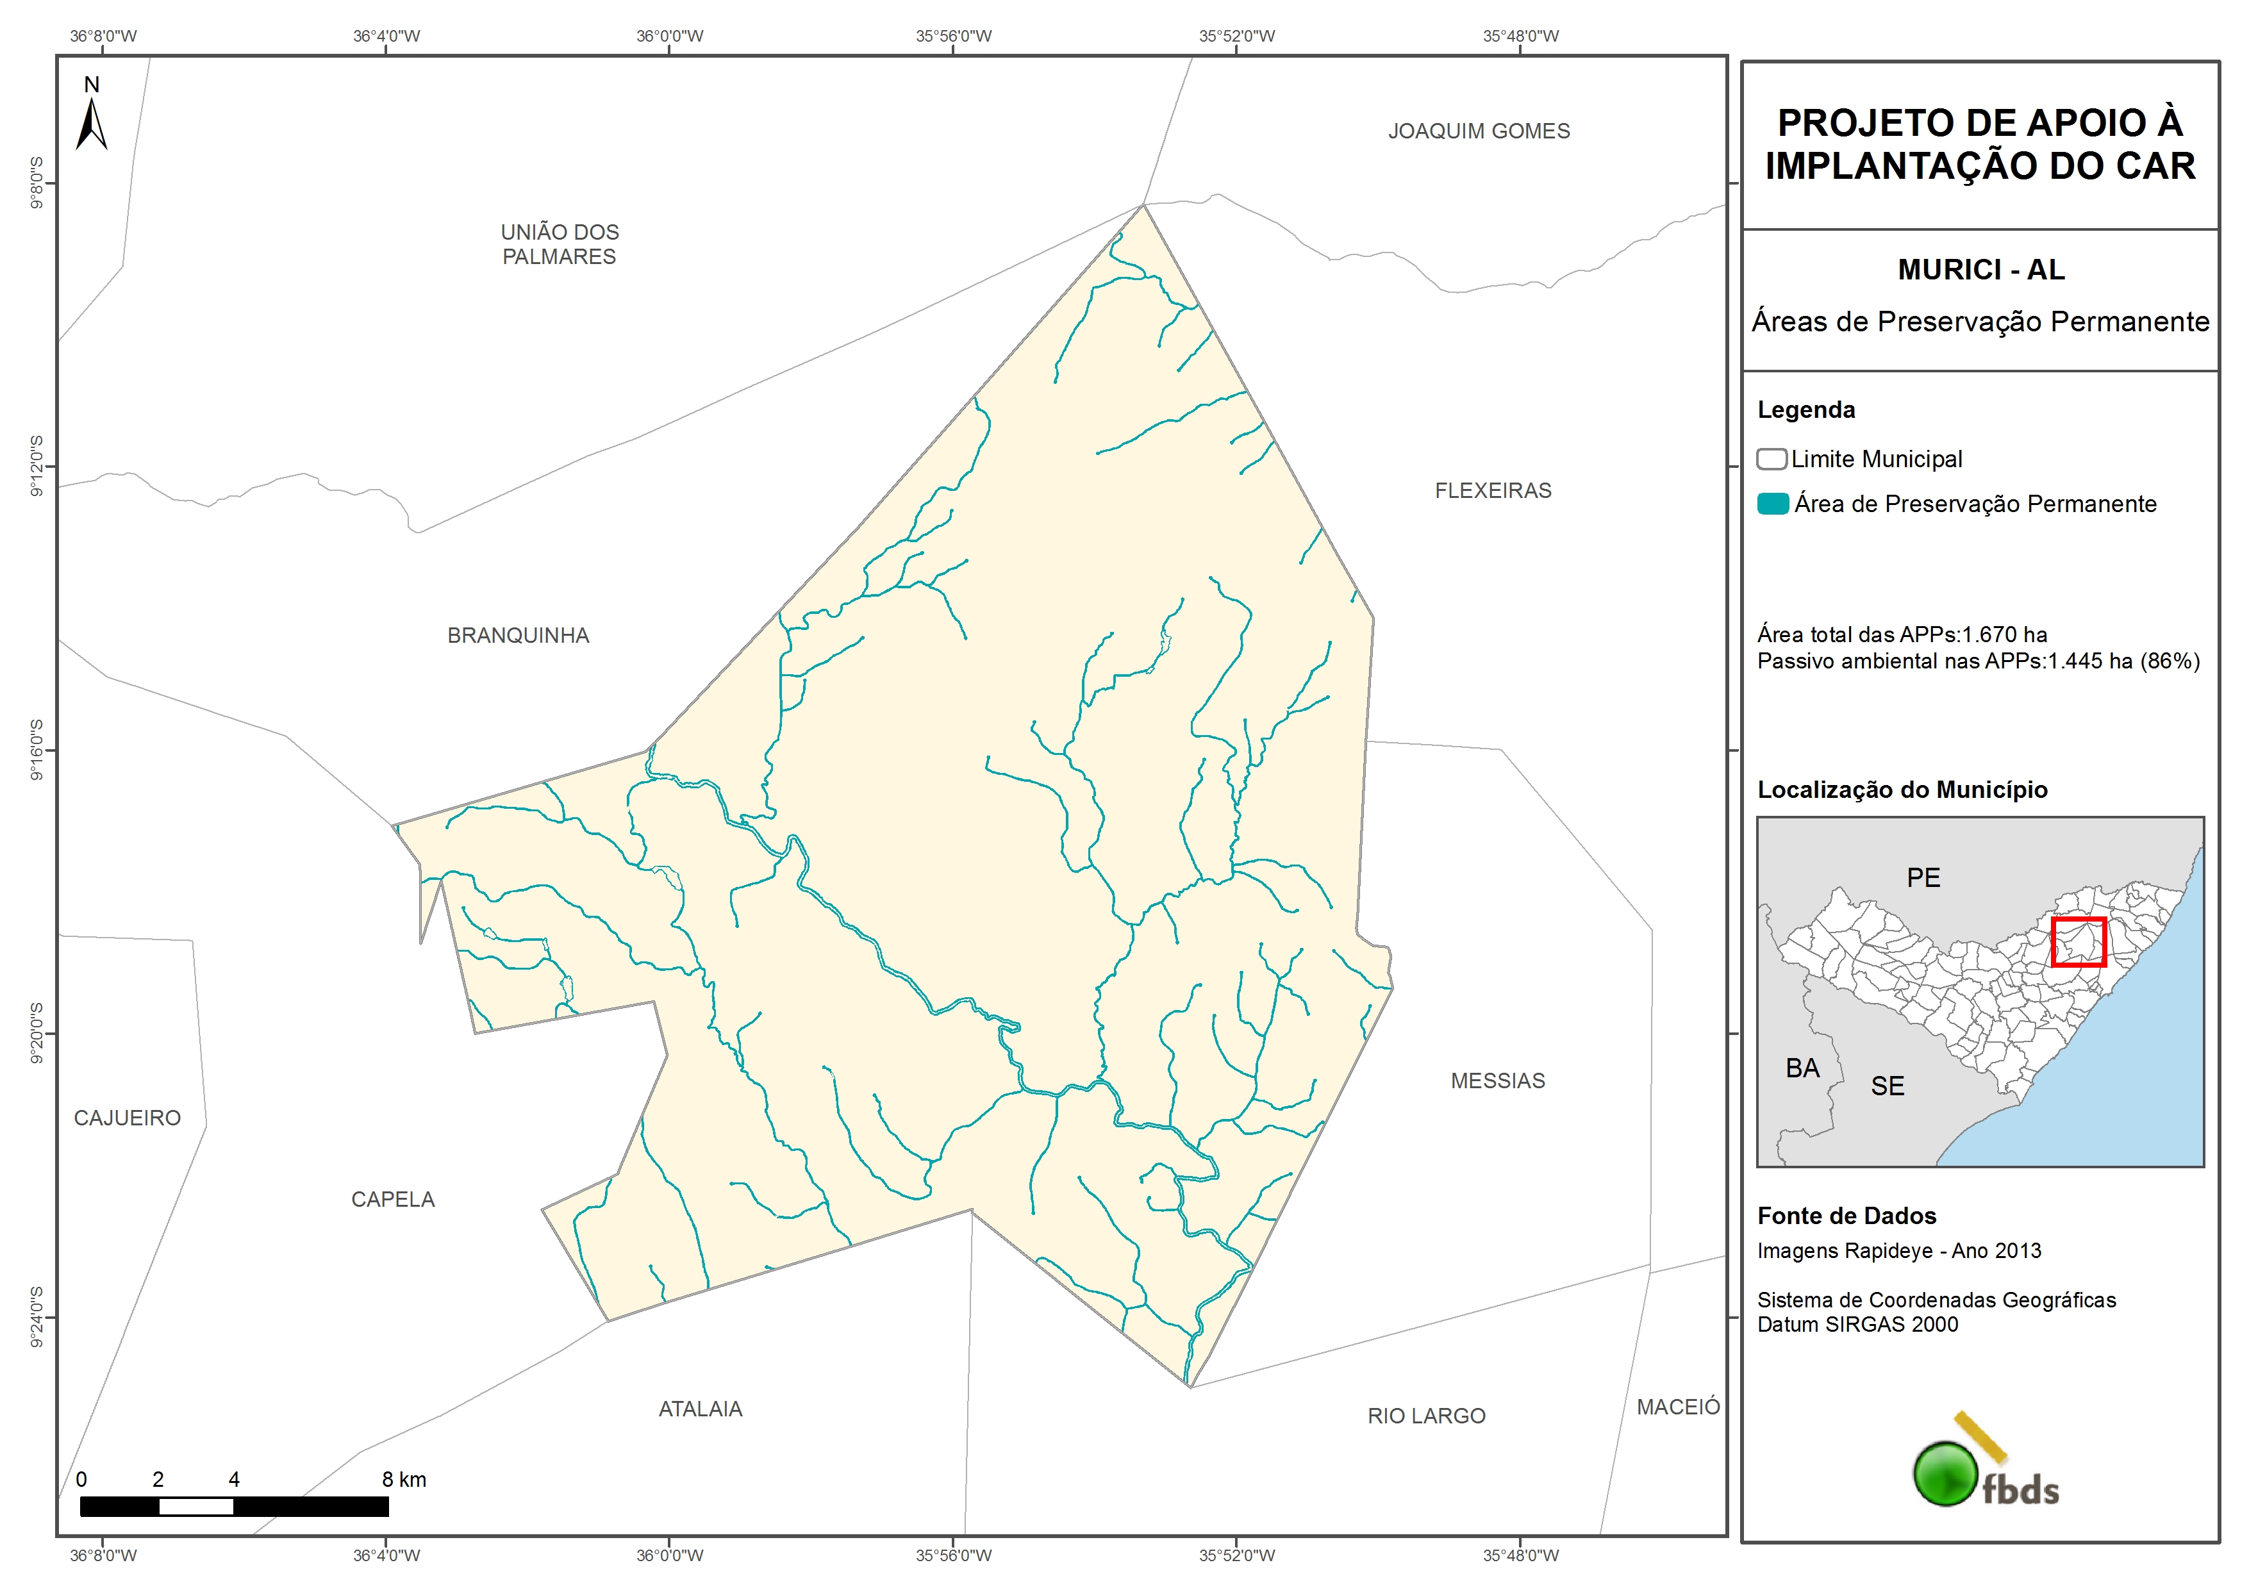
Task: Select the UNIÃO DOS PALMARES label
Action: tap(560, 244)
